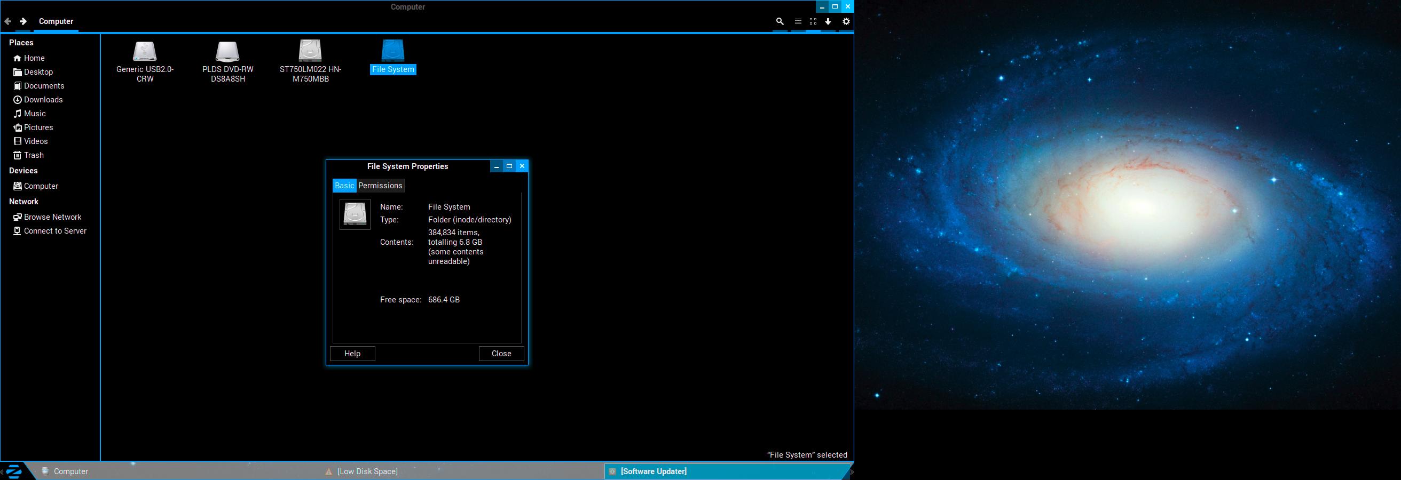Open the Zorin start menu logo
Screen dimensions: 1401x480
click(x=13, y=471)
